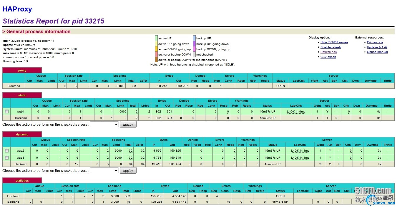This screenshot has height=208, width=397.
Task: Click Backend row label in statistics table
Action: point(13,202)
